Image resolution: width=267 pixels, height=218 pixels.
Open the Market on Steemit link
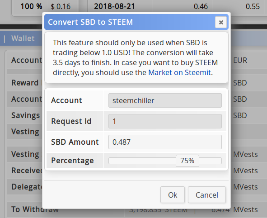(180, 73)
